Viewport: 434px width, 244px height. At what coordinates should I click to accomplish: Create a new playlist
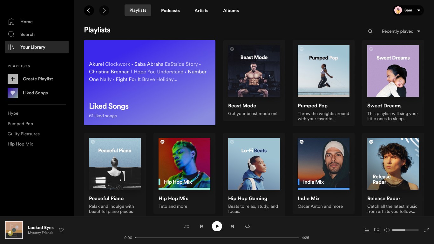coord(37,79)
